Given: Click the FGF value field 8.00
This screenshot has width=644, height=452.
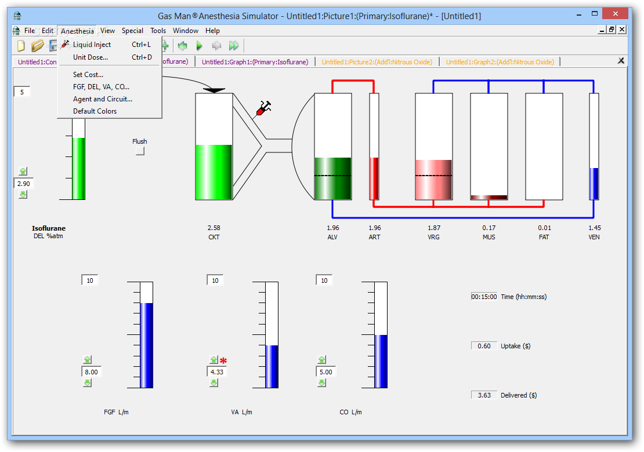Looking at the screenshot, I should (x=91, y=371).
